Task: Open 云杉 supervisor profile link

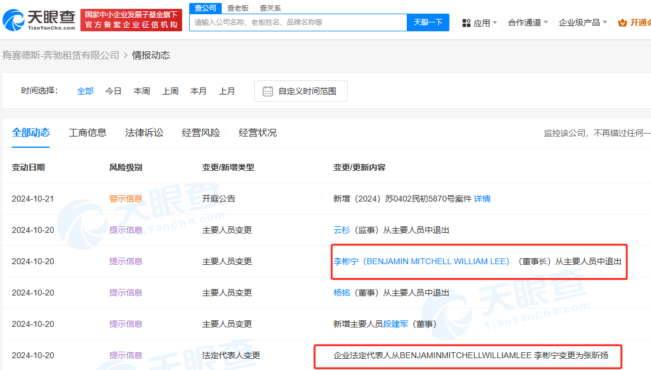Action: [x=342, y=230]
